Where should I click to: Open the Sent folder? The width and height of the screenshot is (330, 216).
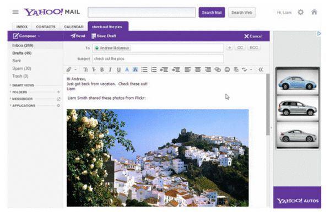pyautogui.click(x=17, y=61)
